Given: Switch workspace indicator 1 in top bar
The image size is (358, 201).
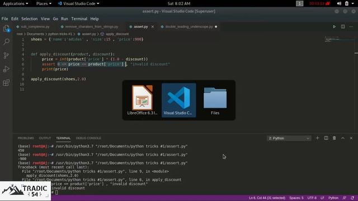Looking at the screenshot, I should click(300, 3).
